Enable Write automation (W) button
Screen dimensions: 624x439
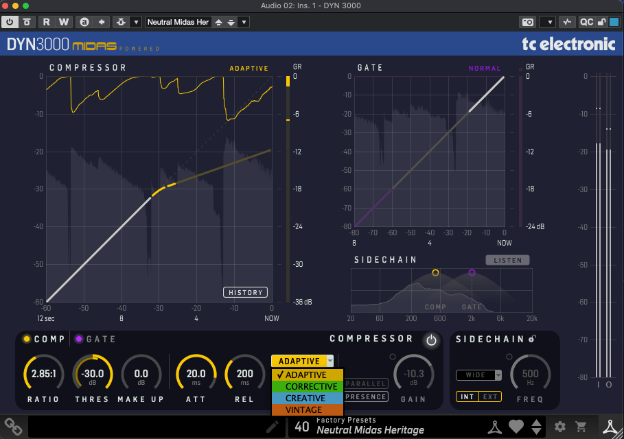tap(63, 22)
